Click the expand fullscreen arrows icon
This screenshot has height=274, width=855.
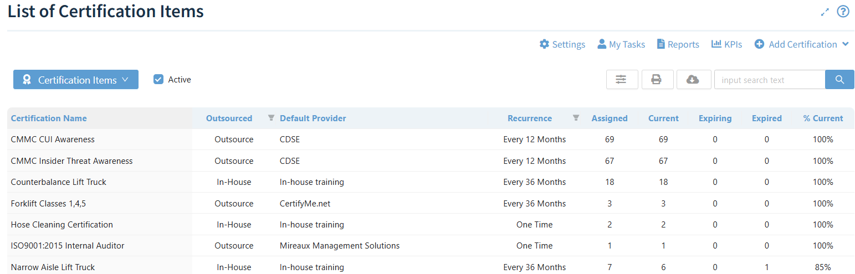point(825,12)
